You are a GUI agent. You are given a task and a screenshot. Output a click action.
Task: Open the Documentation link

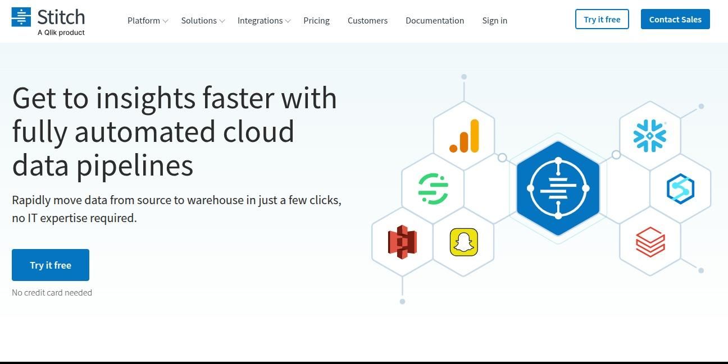tap(435, 20)
